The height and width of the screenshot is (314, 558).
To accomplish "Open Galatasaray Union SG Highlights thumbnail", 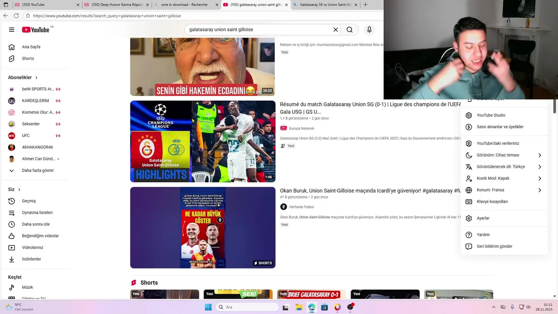I will click(x=203, y=141).
